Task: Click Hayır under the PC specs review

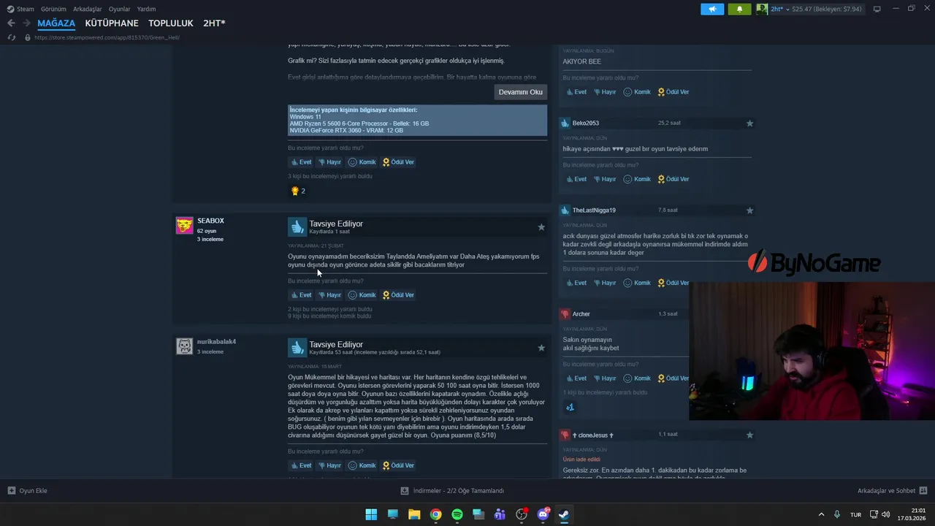Action: tap(329, 162)
